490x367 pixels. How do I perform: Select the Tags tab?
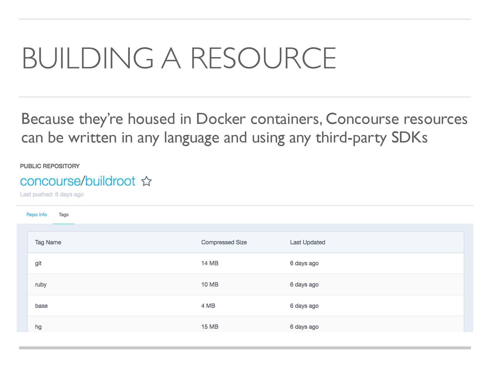[x=64, y=215]
